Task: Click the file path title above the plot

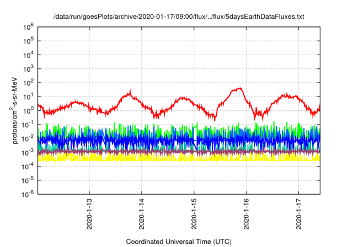Action: [179, 17]
